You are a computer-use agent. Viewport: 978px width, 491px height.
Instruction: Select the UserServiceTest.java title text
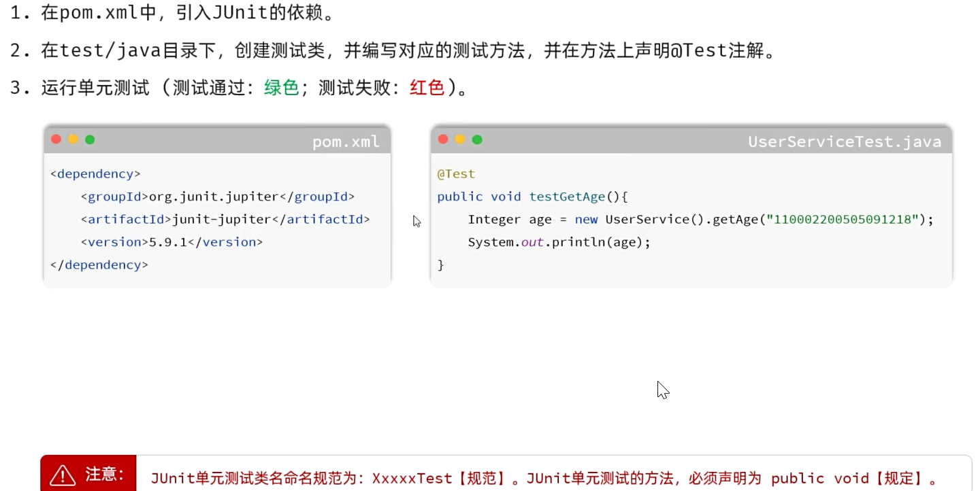pos(845,141)
